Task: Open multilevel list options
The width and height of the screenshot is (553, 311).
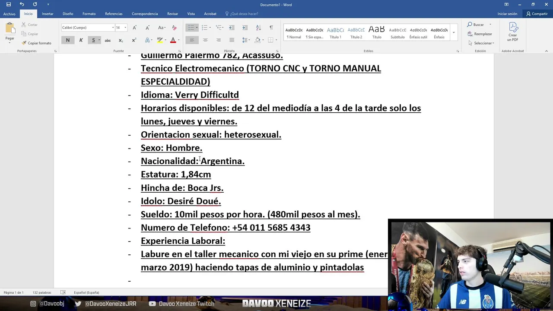Action: (219, 28)
